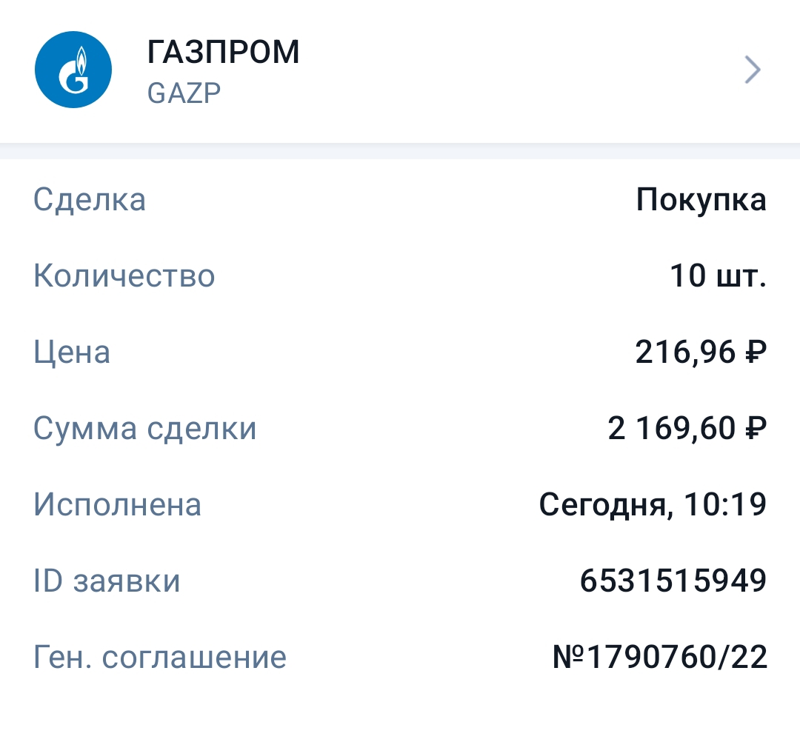Select the ID заявки label

pyautogui.click(x=107, y=581)
